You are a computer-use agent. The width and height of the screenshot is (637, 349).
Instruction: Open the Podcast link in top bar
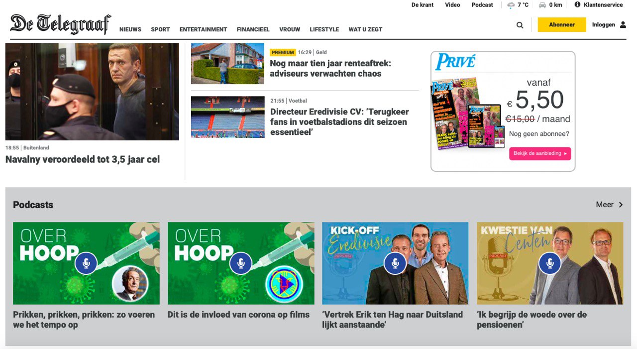point(482,5)
